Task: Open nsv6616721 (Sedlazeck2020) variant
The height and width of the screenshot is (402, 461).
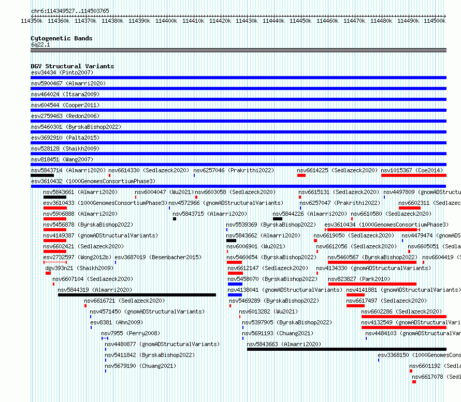Action: 124,301
